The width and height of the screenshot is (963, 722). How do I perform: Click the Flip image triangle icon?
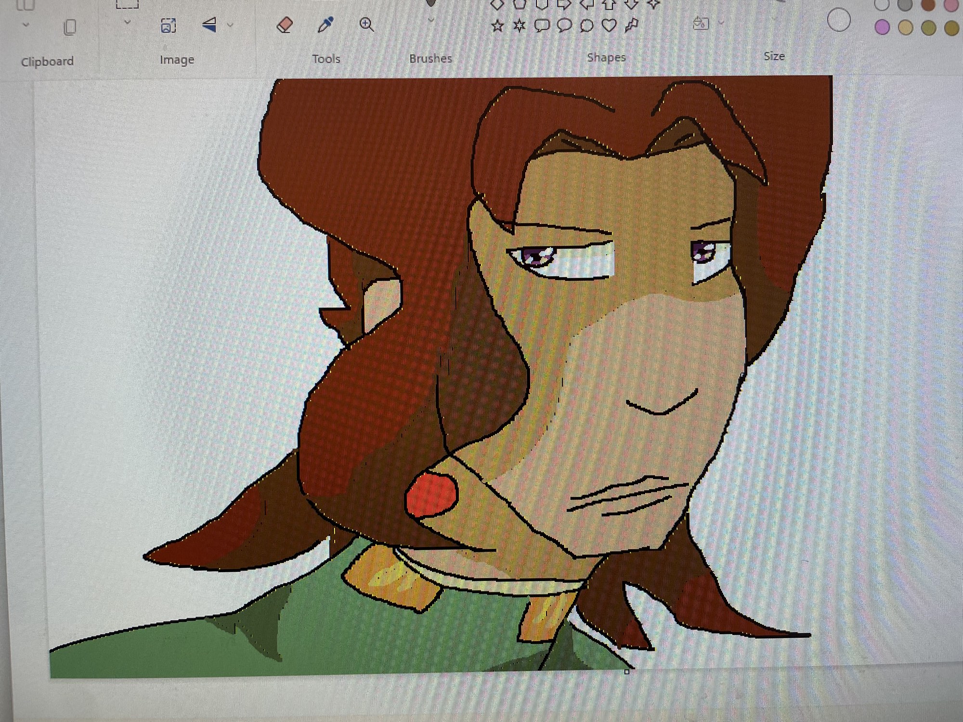(209, 25)
